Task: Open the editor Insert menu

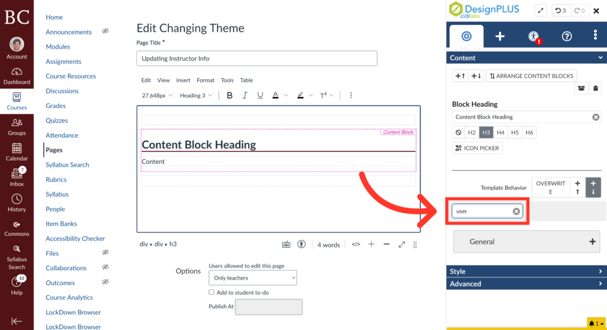Action: 183,80
